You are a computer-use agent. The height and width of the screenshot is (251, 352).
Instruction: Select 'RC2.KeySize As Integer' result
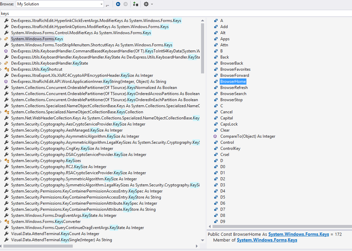(59, 167)
